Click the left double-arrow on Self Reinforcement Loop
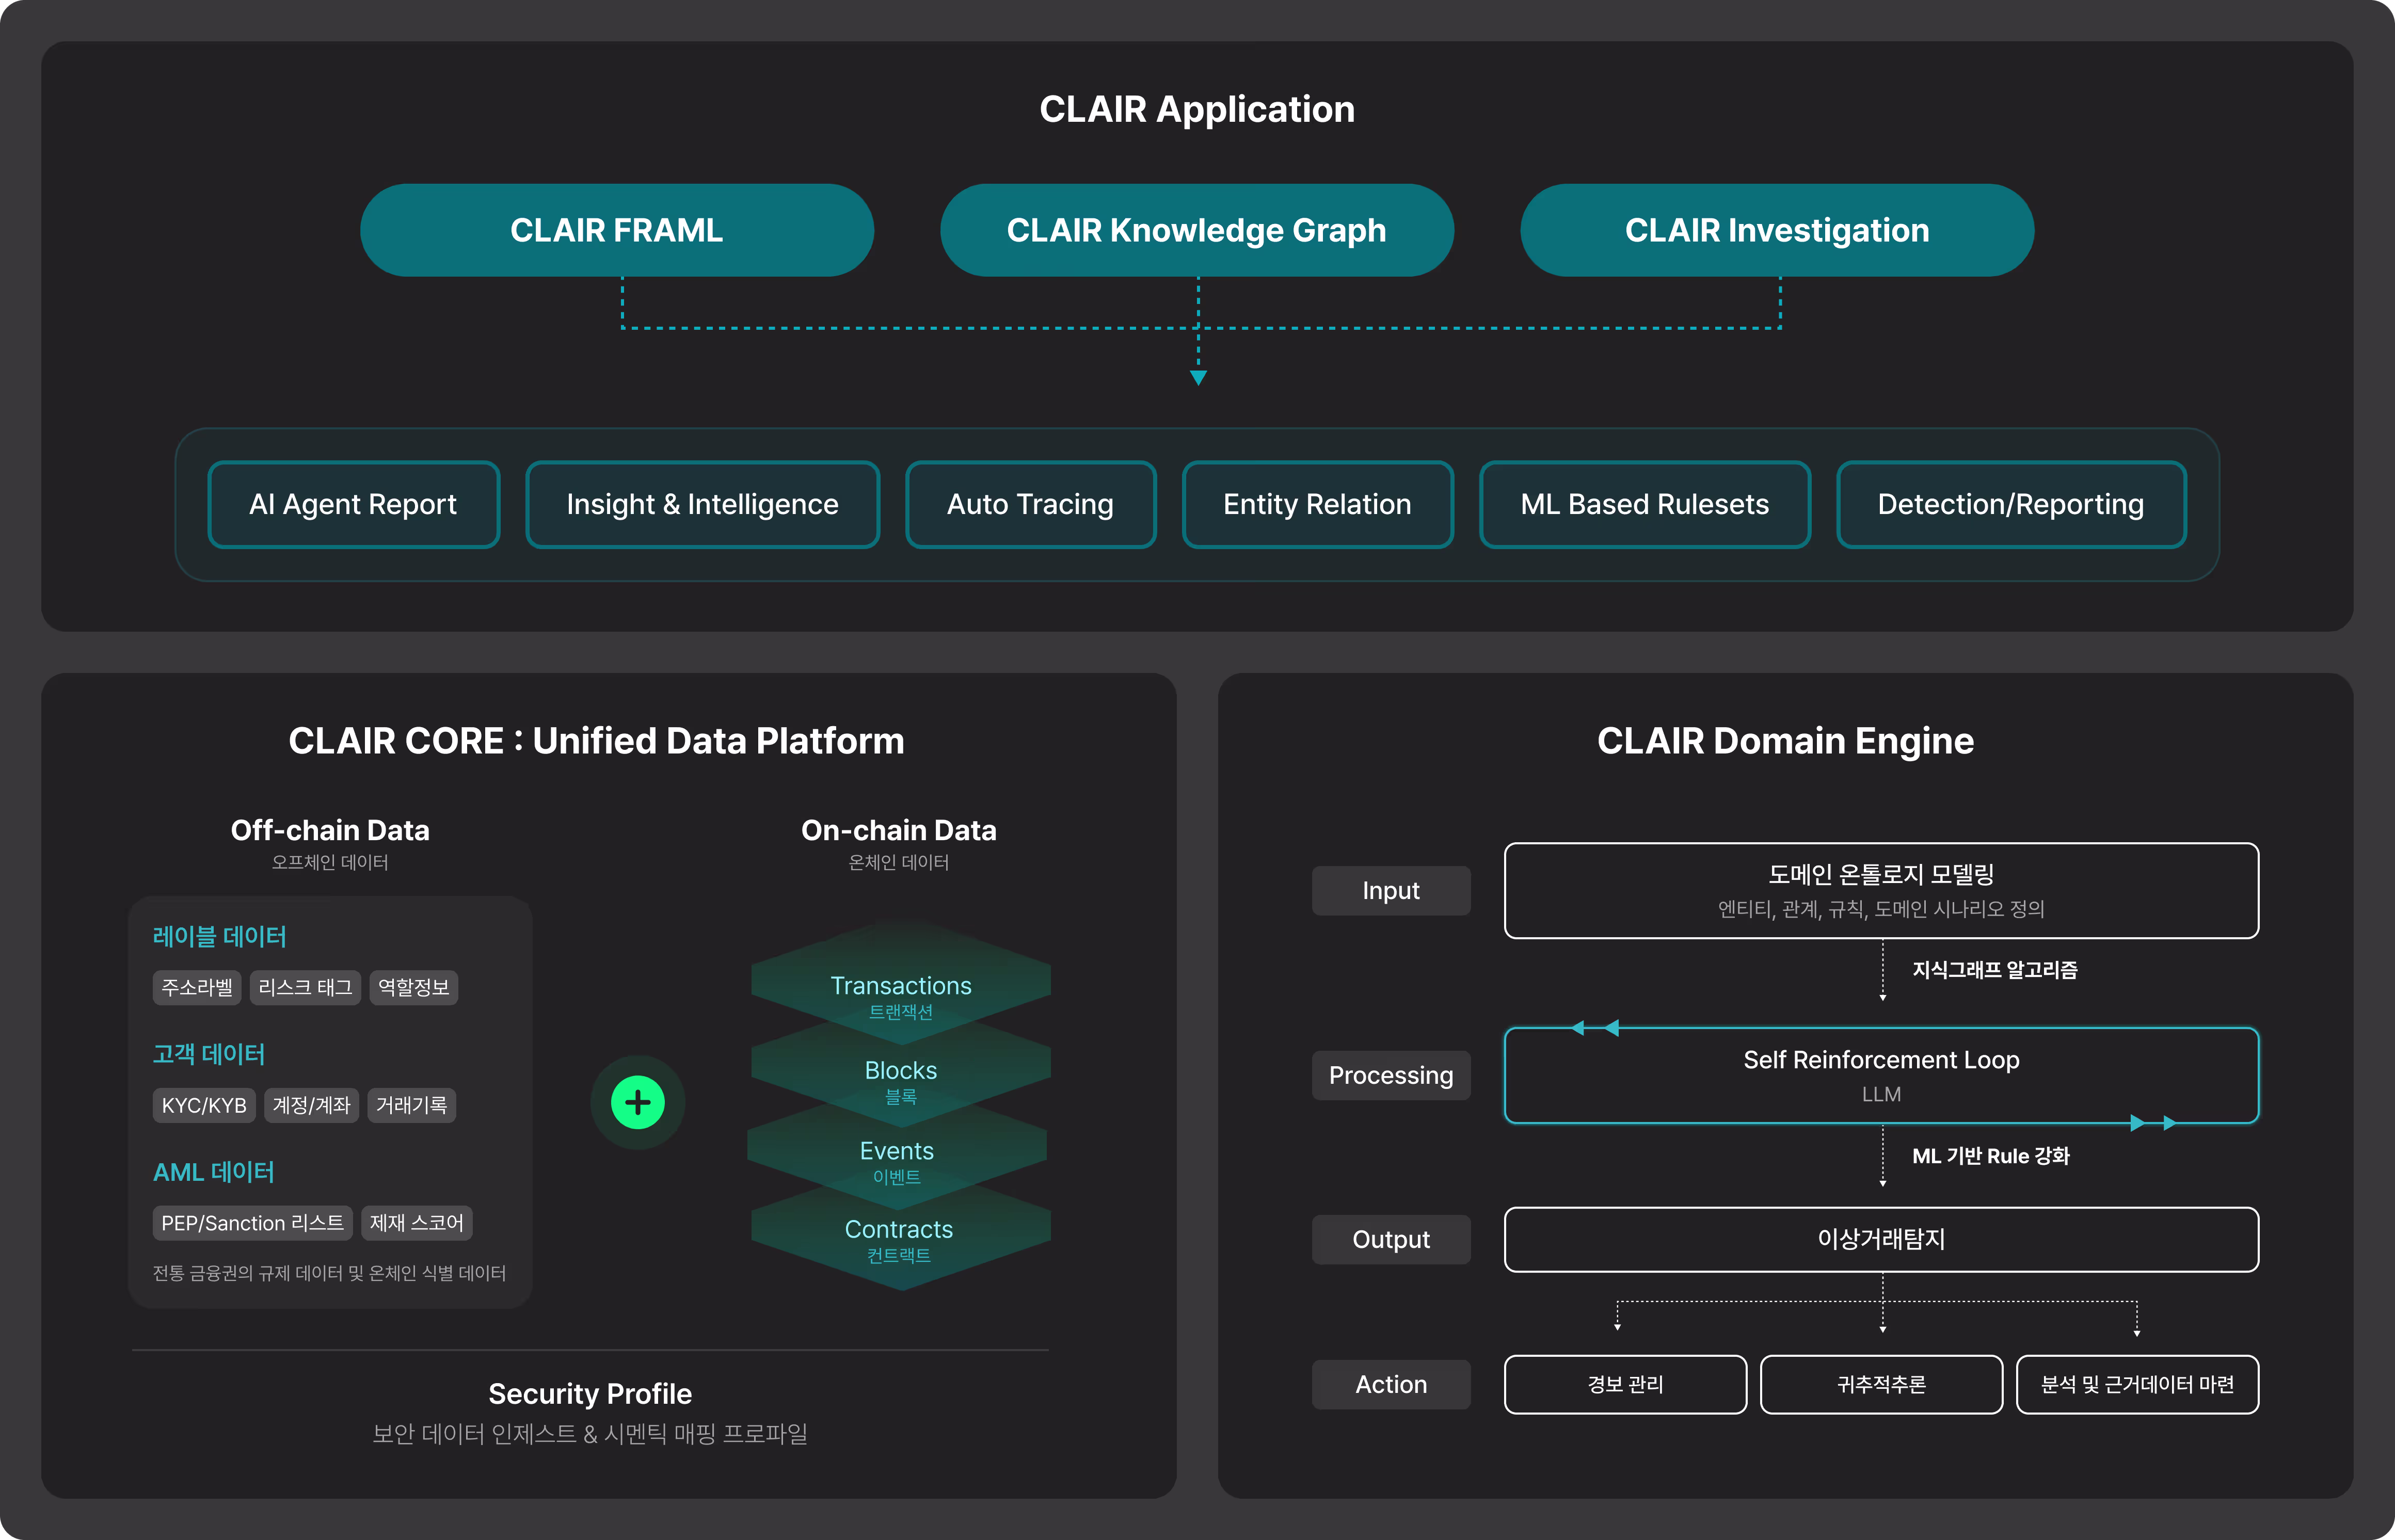 1594,1028
